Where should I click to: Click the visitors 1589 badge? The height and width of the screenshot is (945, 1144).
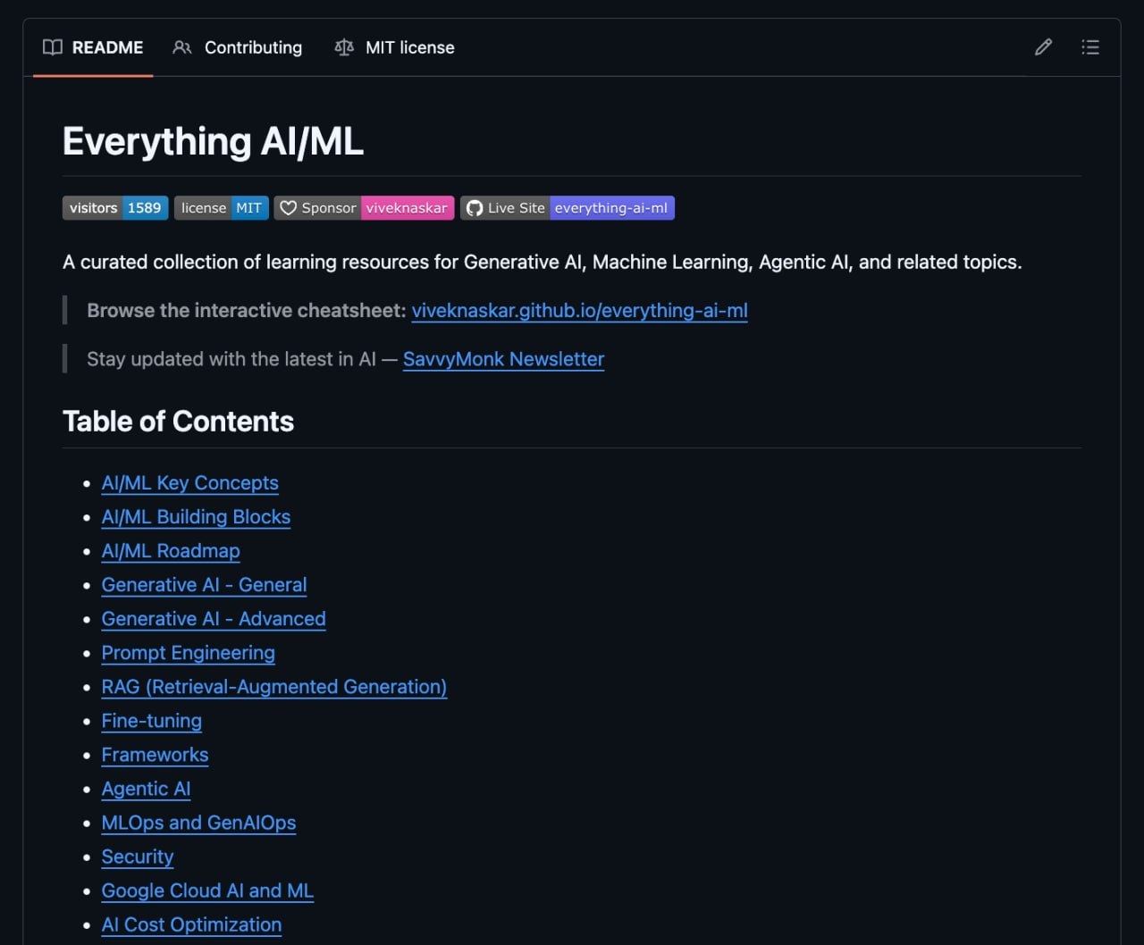[x=115, y=208]
